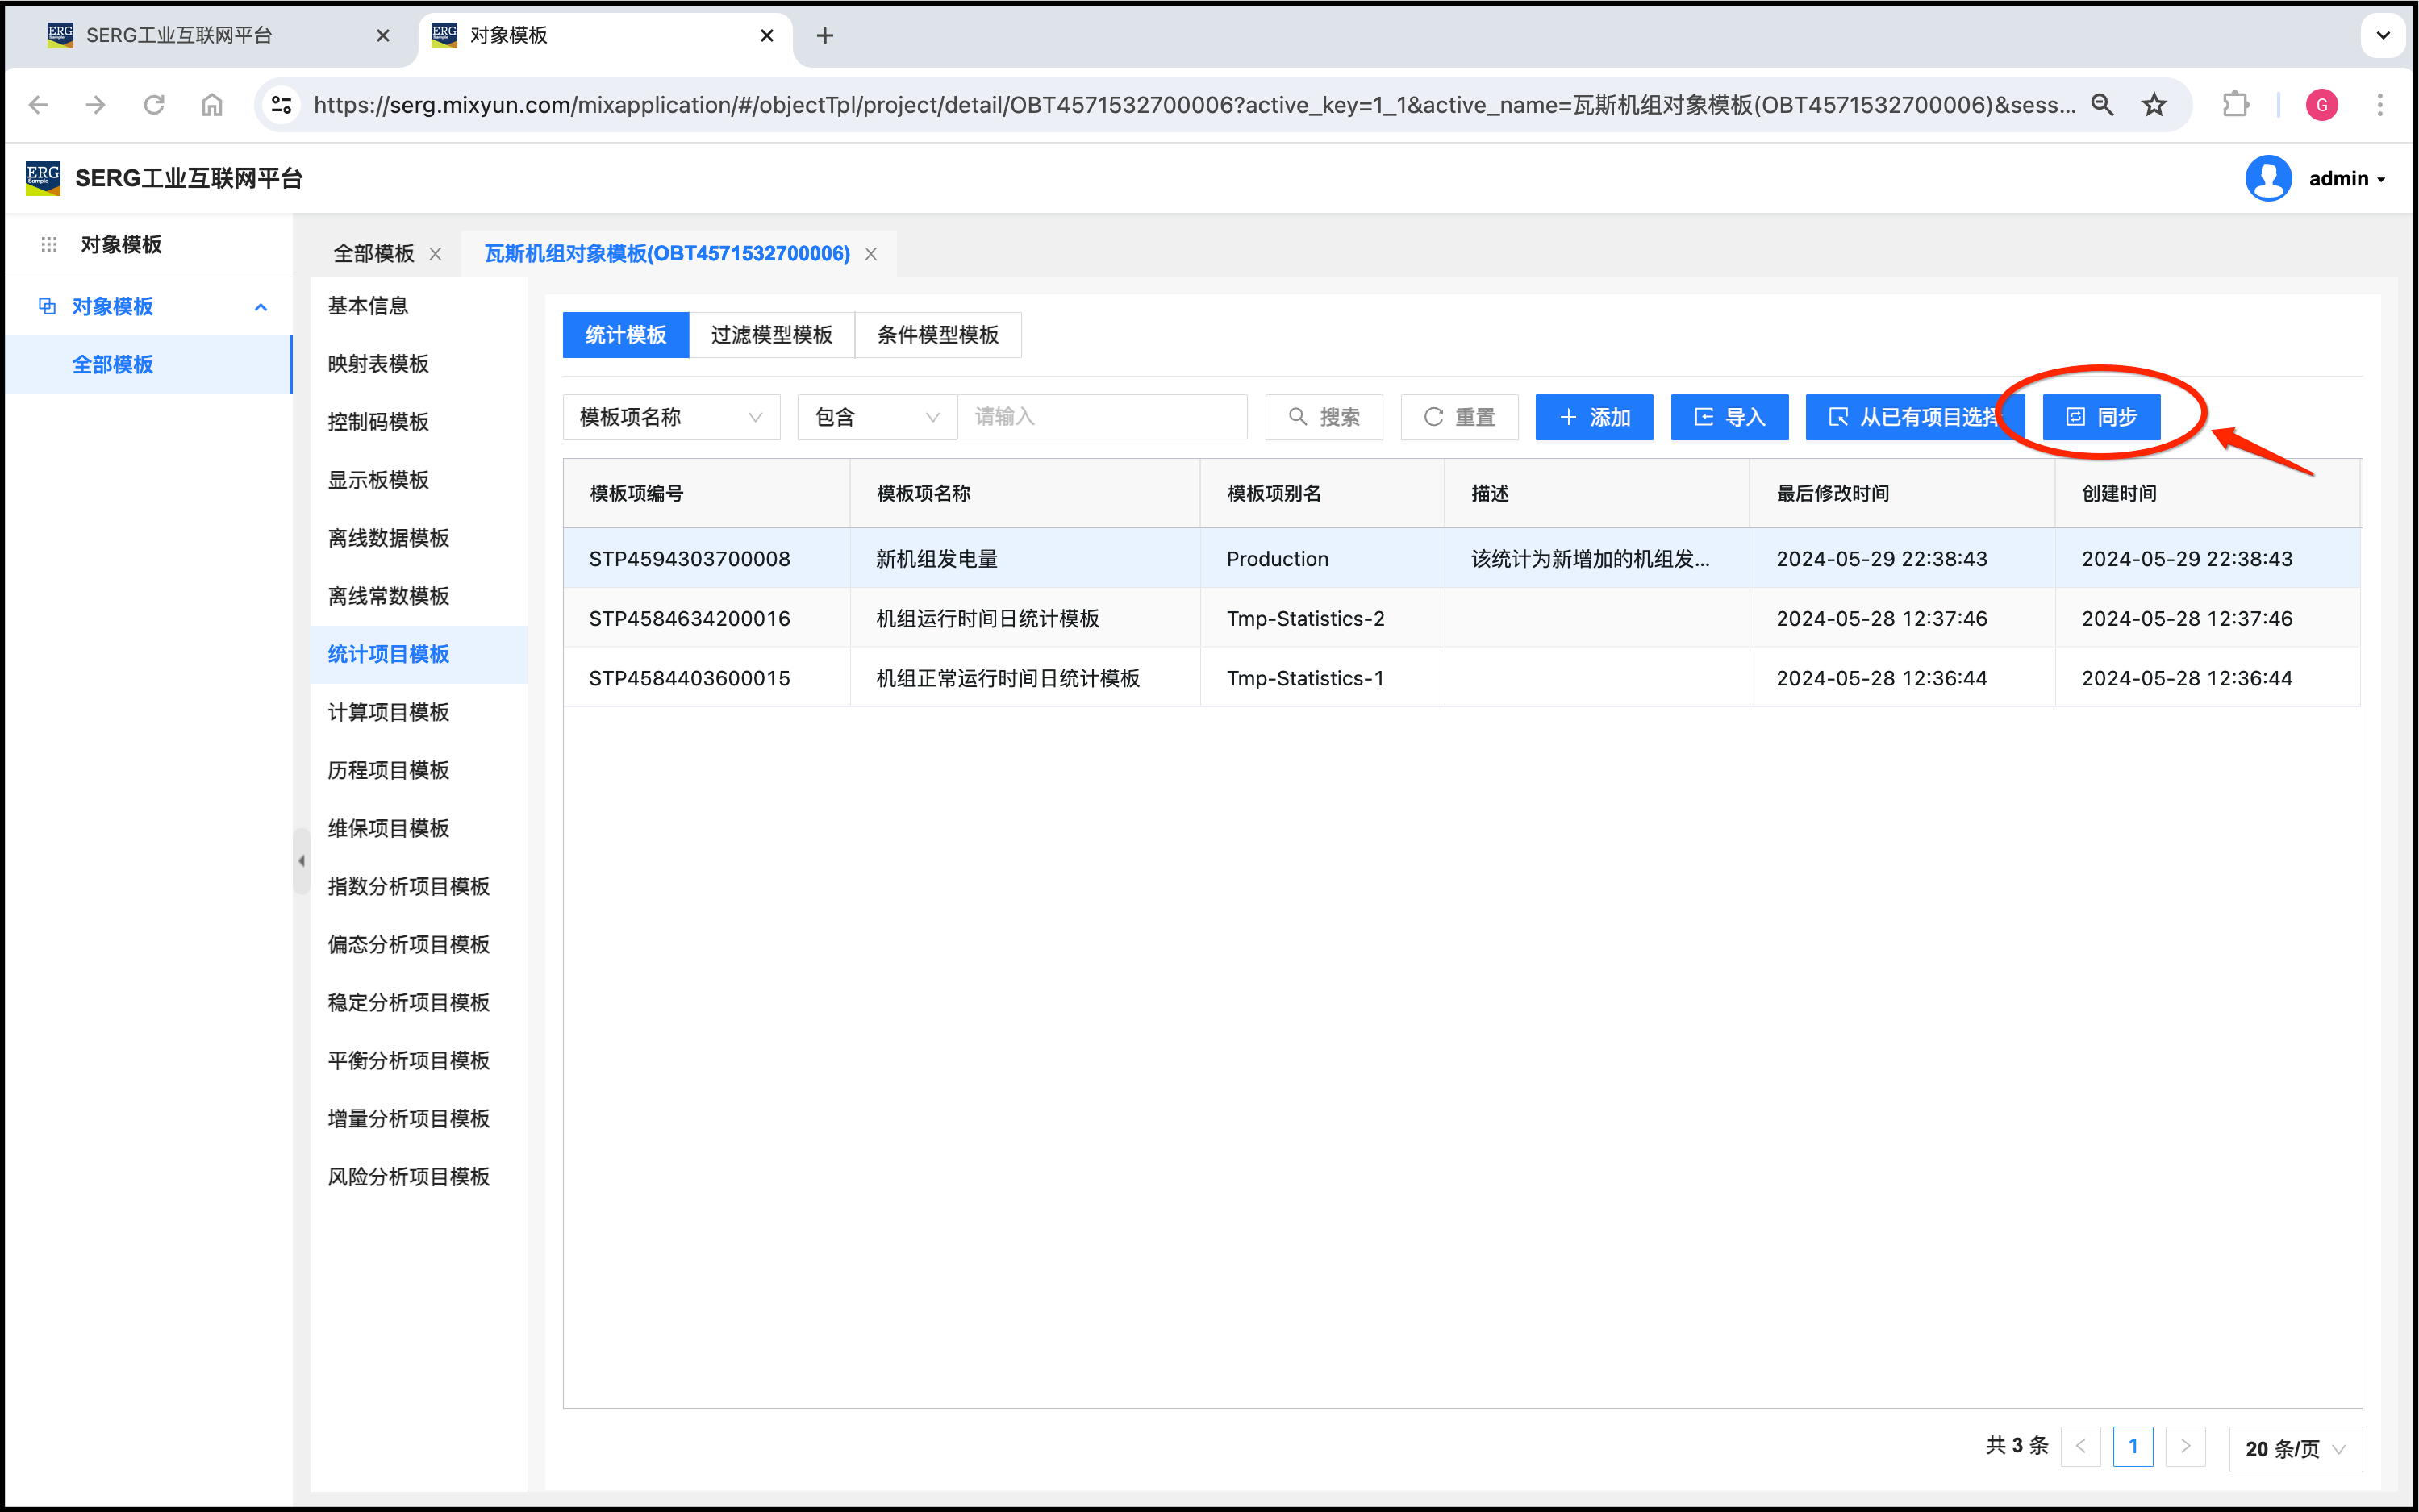Viewport: 2419px width, 1512px height.
Task: Switch to the 条件模型模板 tab
Action: tap(937, 335)
